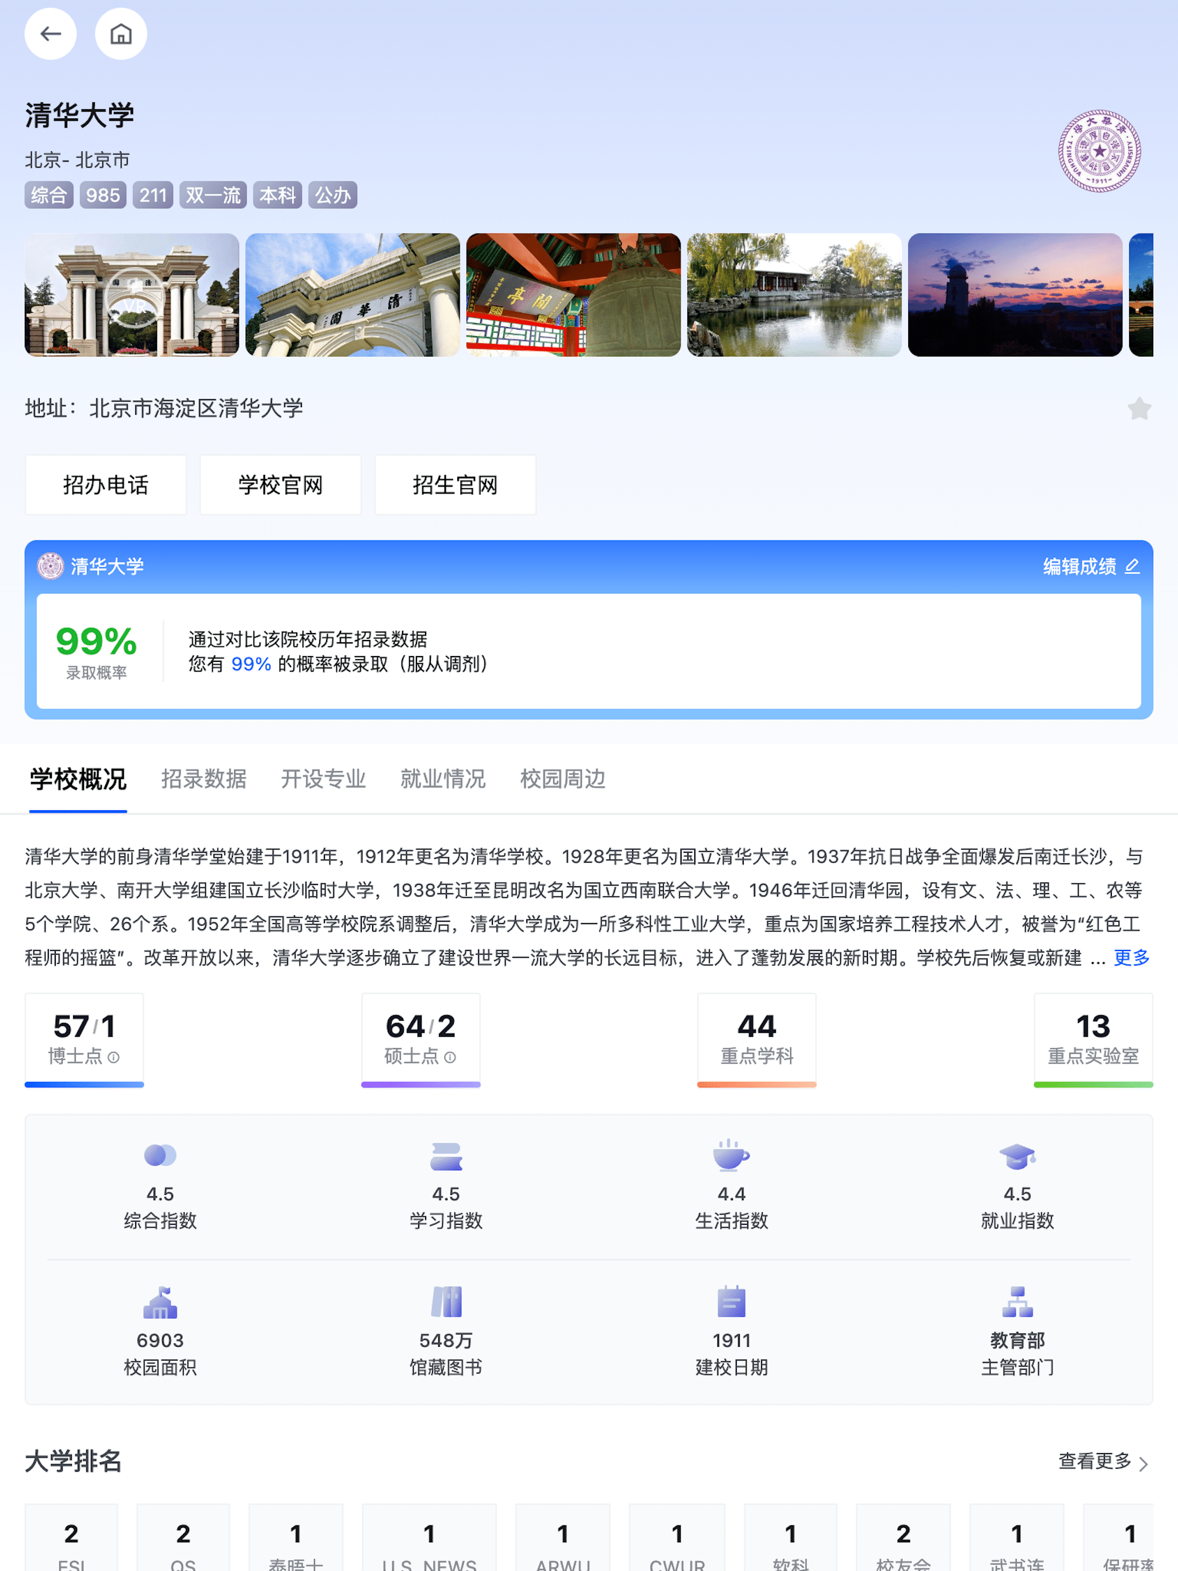Tap the 校园面积 building icon
Screen dimensions: 1178x1571
160,1302
